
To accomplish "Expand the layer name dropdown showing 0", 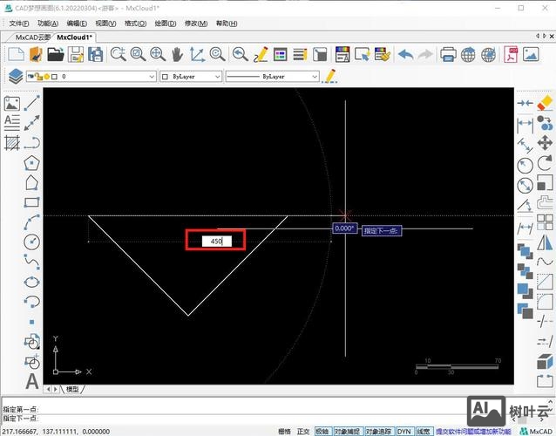I will pyautogui.click(x=150, y=77).
